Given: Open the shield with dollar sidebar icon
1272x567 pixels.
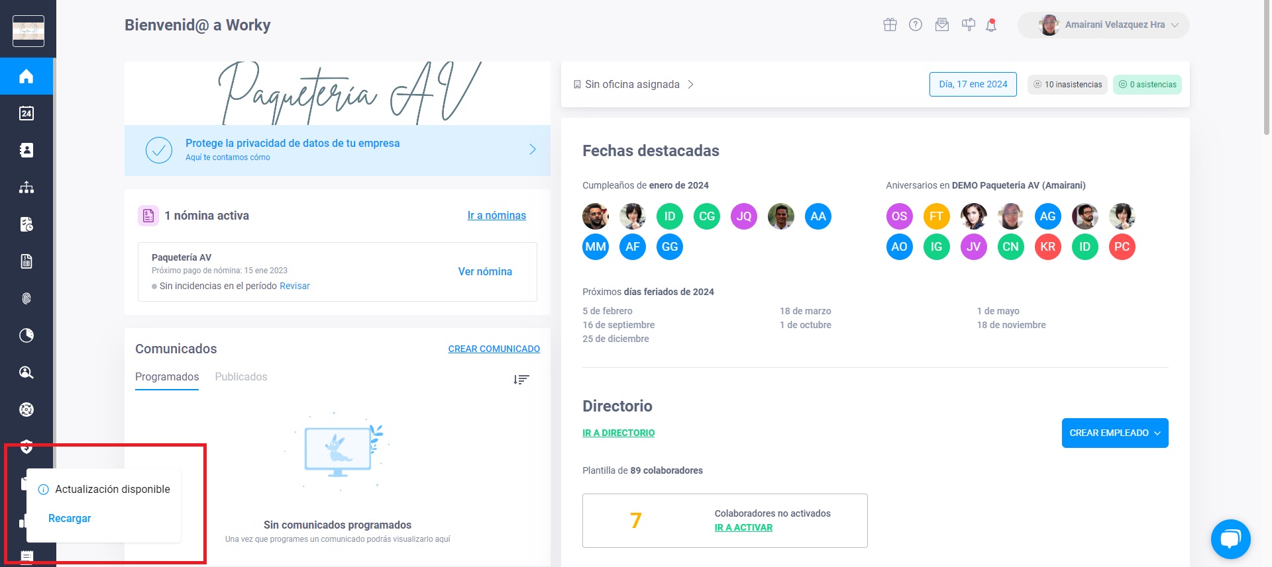Looking at the screenshot, I should tap(26, 447).
